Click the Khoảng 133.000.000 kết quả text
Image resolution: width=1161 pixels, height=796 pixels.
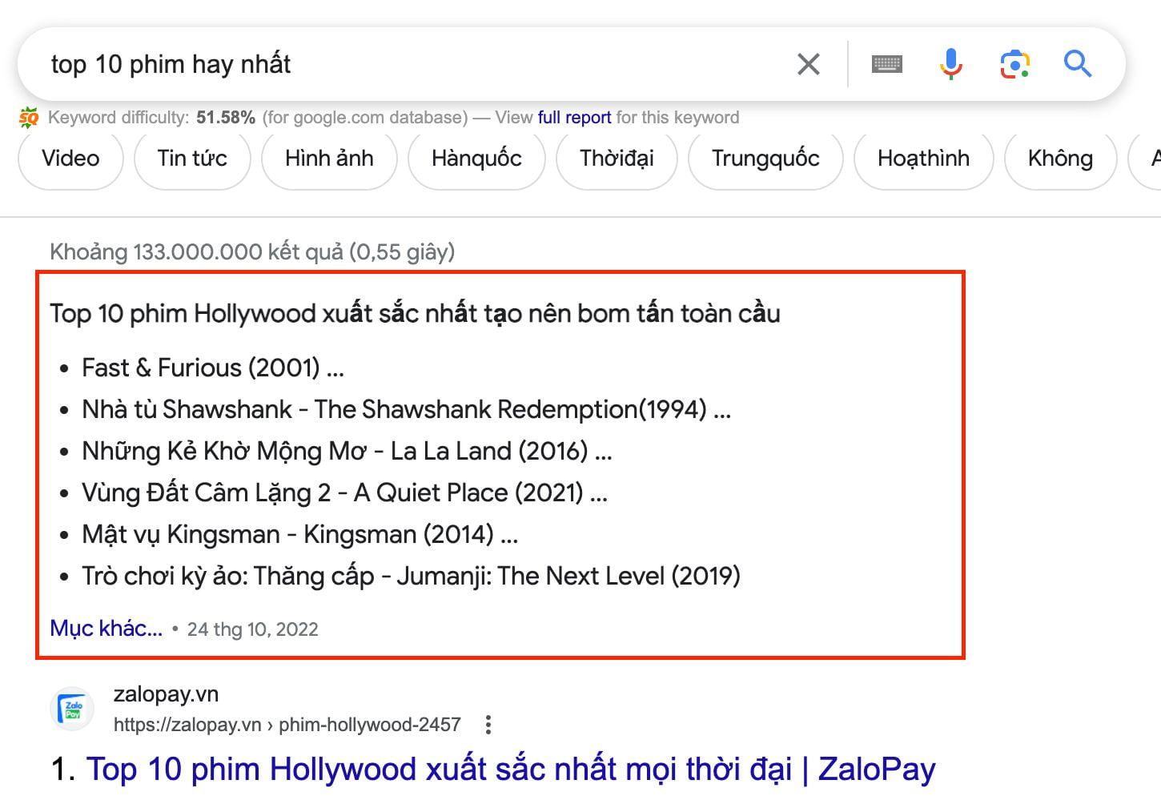point(252,252)
